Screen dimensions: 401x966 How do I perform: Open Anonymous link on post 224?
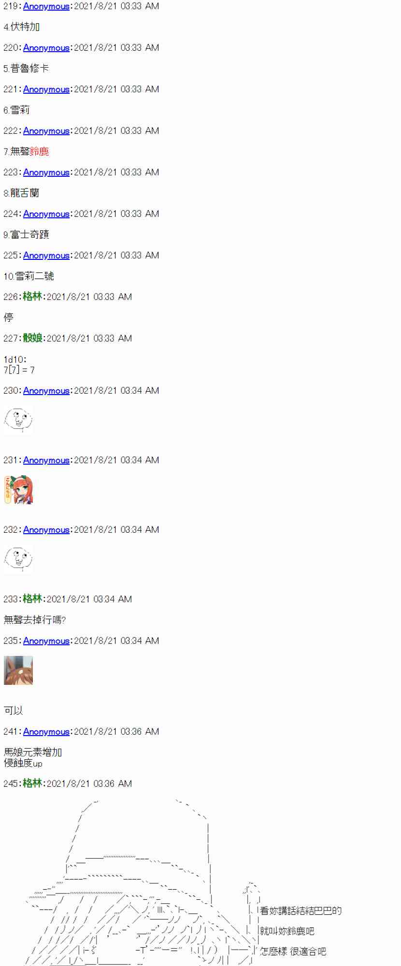point(46,214)
